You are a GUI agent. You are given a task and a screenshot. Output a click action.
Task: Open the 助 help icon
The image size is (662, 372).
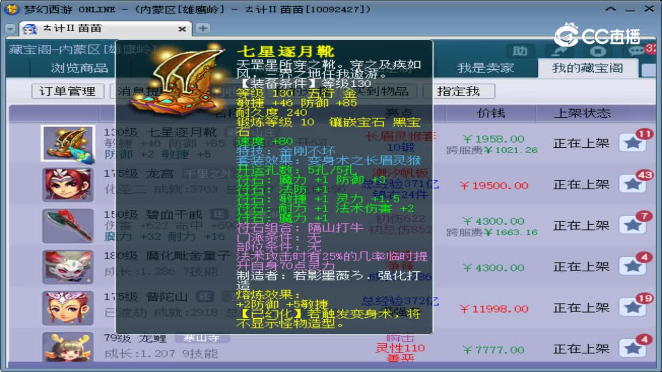(x=519, y=51)
